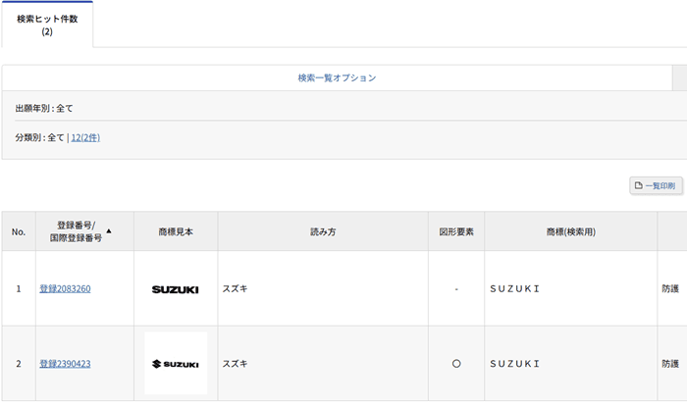
Task: Click the 商標(検索用) column header
Action: 570,231
